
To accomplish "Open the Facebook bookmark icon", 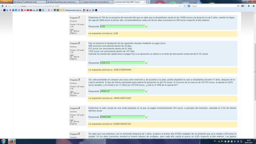I will tap(16, 10).
